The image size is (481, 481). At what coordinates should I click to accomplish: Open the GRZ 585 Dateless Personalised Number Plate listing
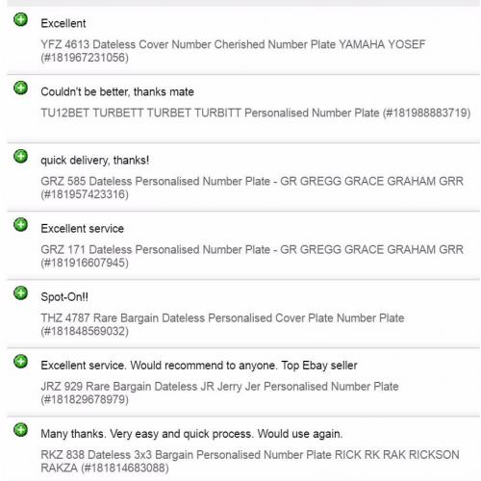252,188
